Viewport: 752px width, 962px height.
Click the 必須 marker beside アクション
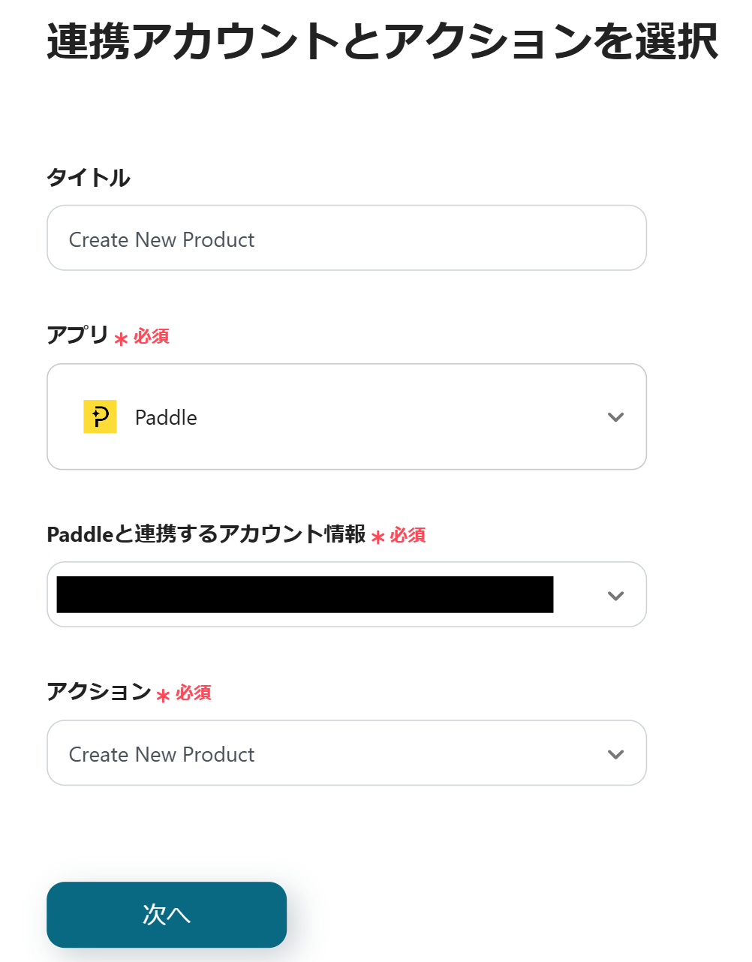[194, 693]
